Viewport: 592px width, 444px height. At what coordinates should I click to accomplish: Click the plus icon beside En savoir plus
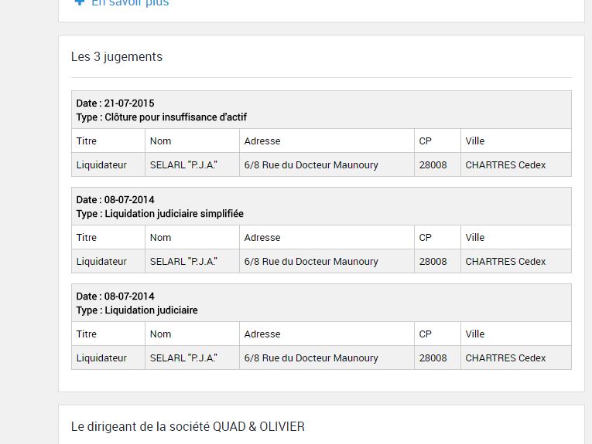(79, 2)
